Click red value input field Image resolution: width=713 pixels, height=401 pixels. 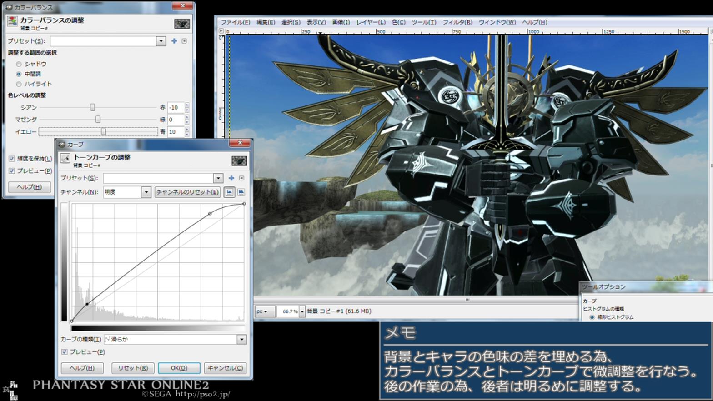click(x=176, y=108)
